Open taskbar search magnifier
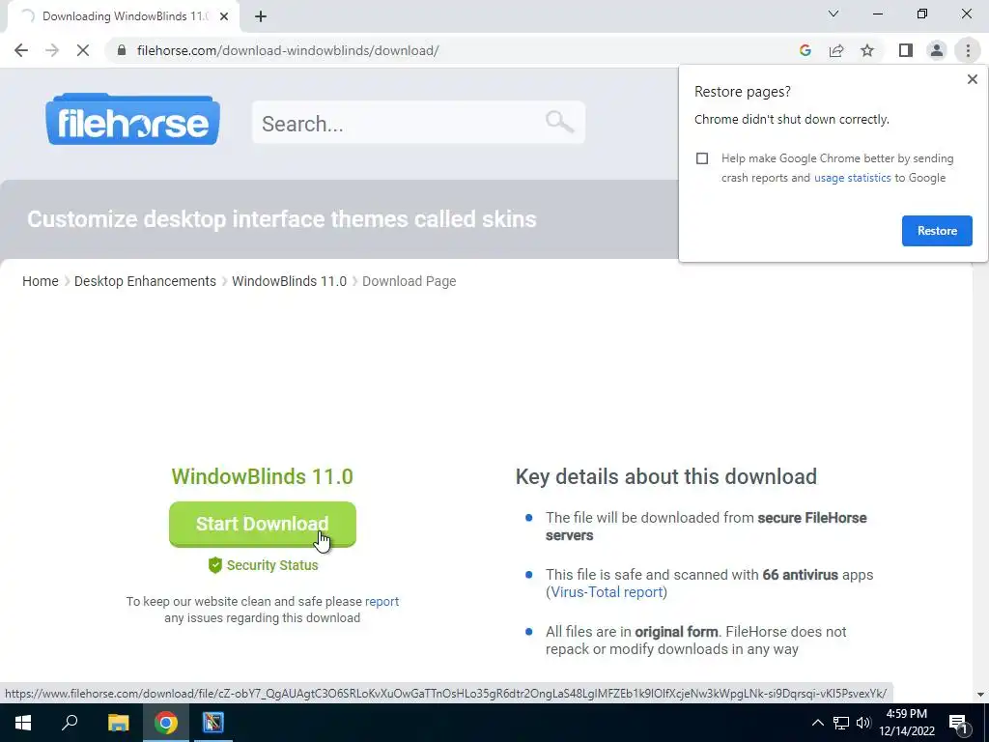This screenshot has height=742, width=989. point(70,723)
